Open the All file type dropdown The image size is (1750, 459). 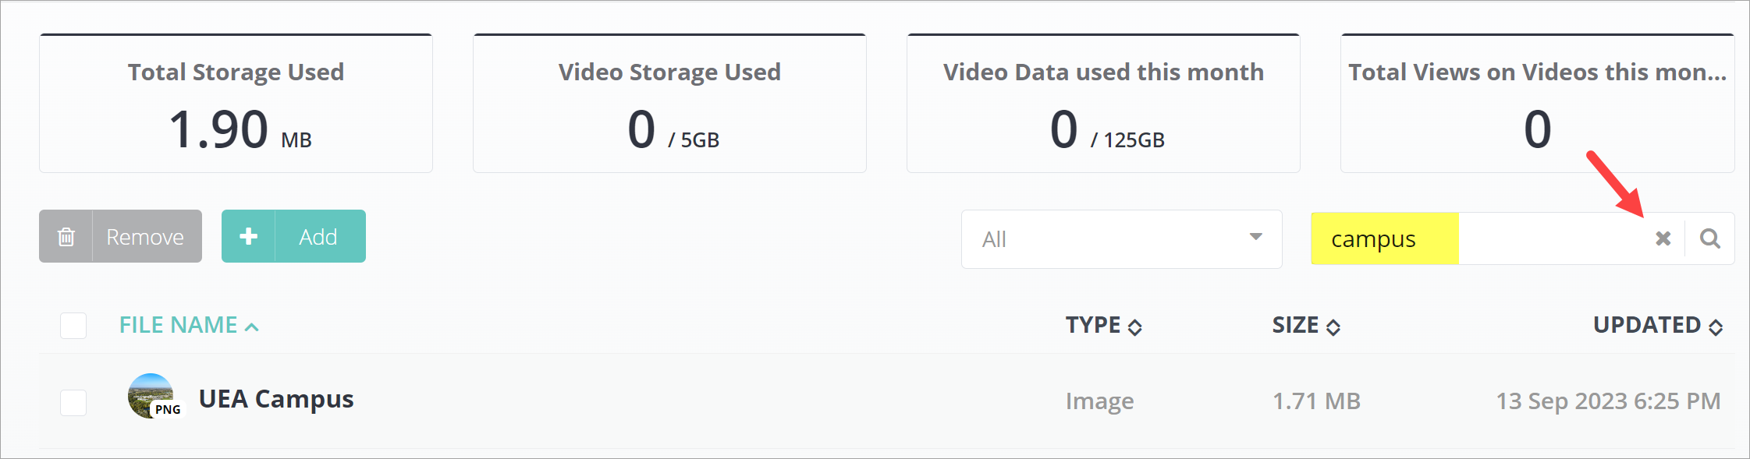click(x=1120, y=239)
